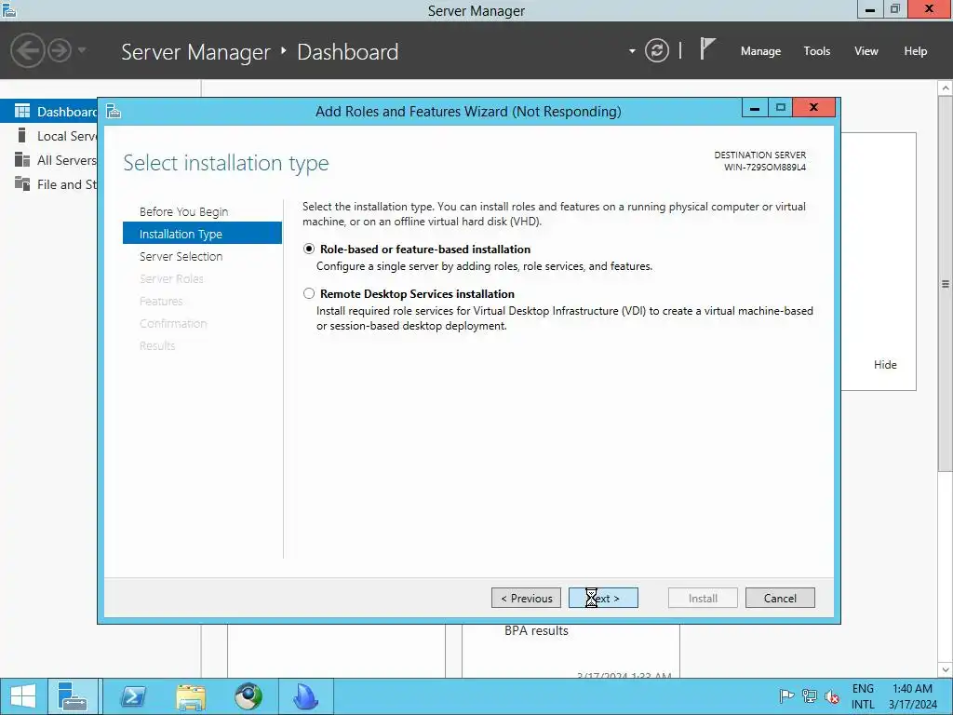The height and width of the screenshot is (715, 953).
Task: Open the navigation history dropdown arrow
Action: tap(82, 50)
